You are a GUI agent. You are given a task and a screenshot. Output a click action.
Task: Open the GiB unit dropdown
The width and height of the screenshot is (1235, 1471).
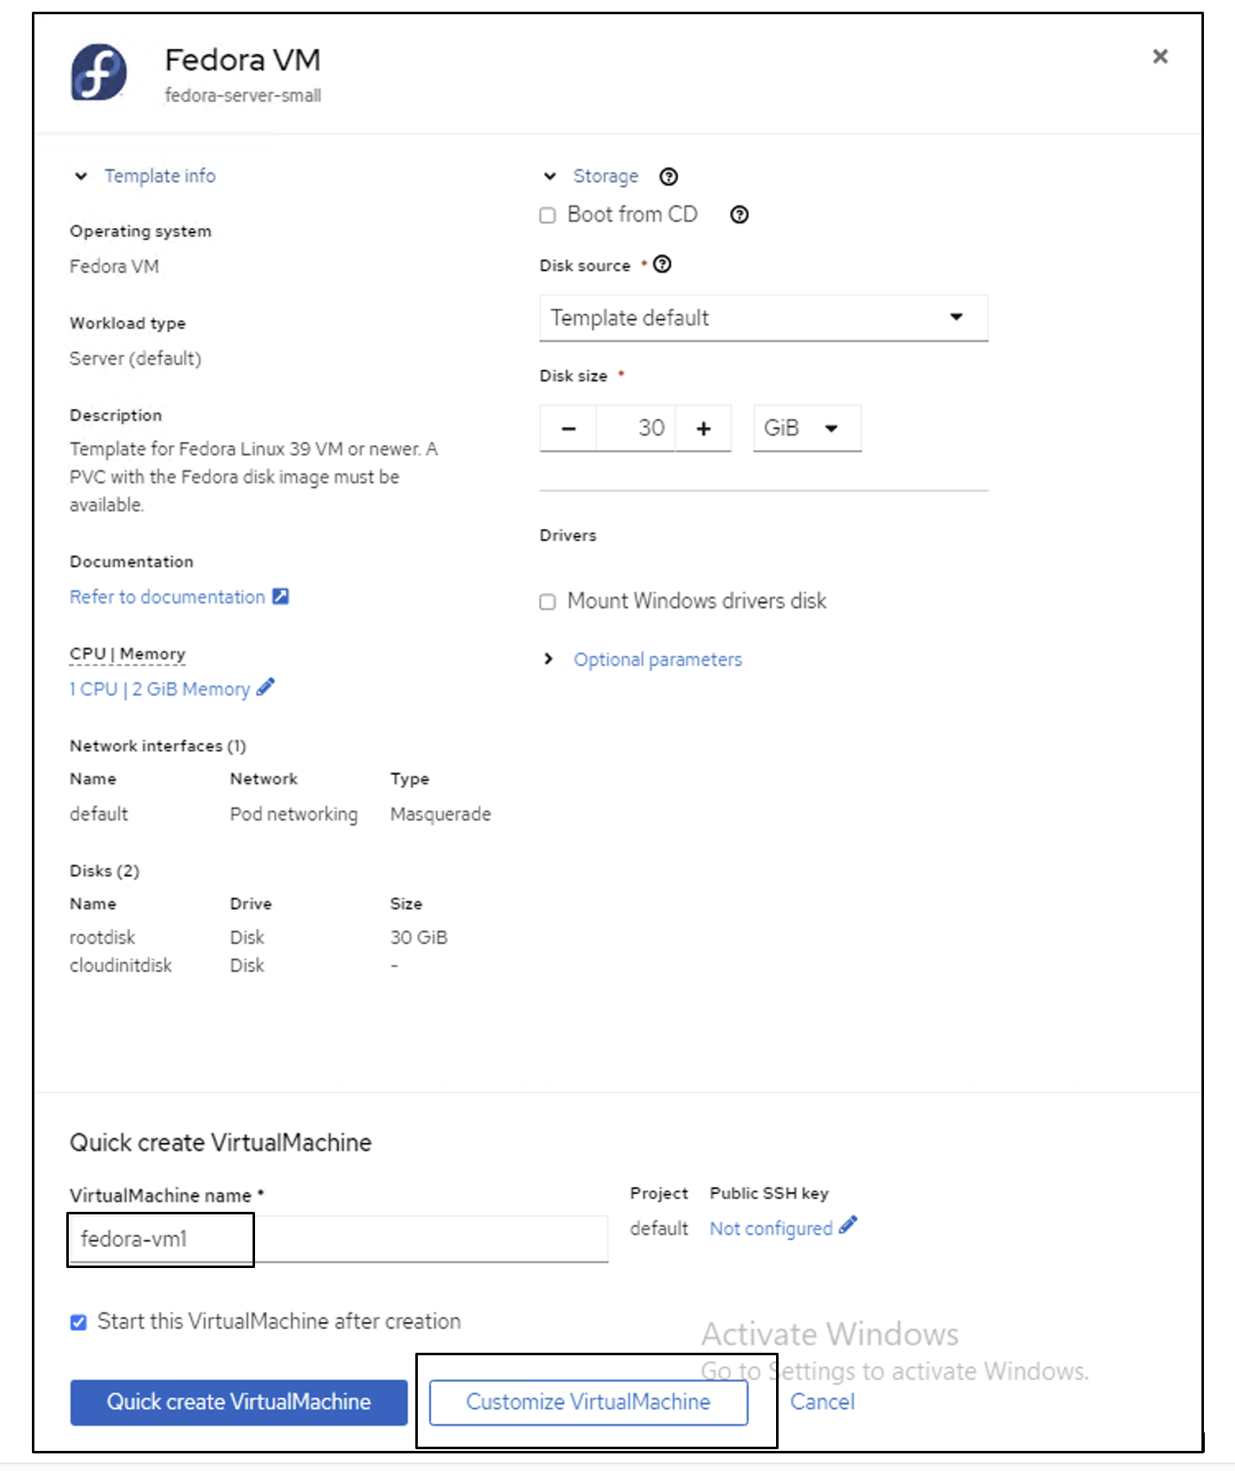pos(807,429)
